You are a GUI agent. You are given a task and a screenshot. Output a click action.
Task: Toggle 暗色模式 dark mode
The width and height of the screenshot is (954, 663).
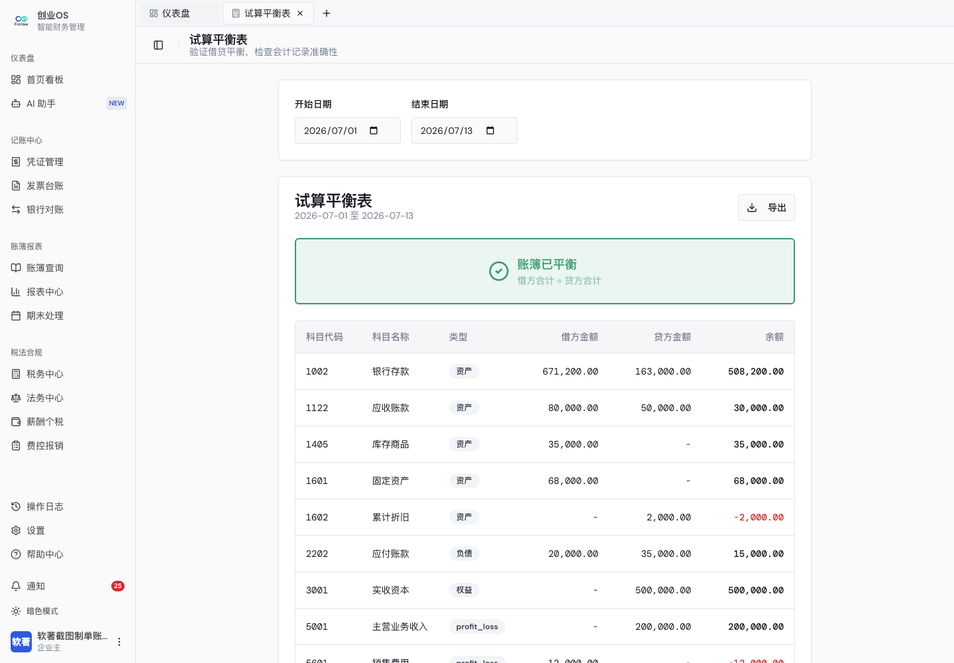click(68, 611)
